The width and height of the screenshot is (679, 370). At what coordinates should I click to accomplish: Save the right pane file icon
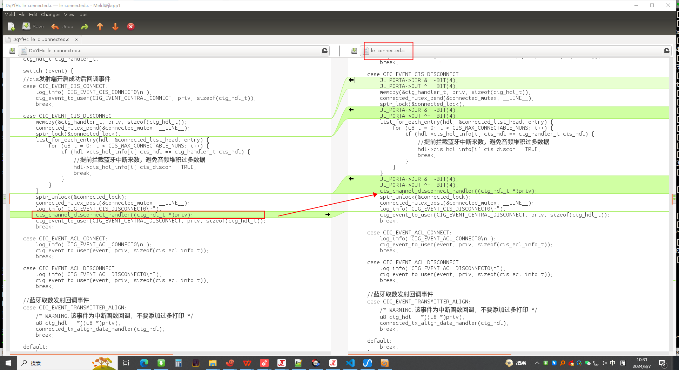(x=354, y=51)
